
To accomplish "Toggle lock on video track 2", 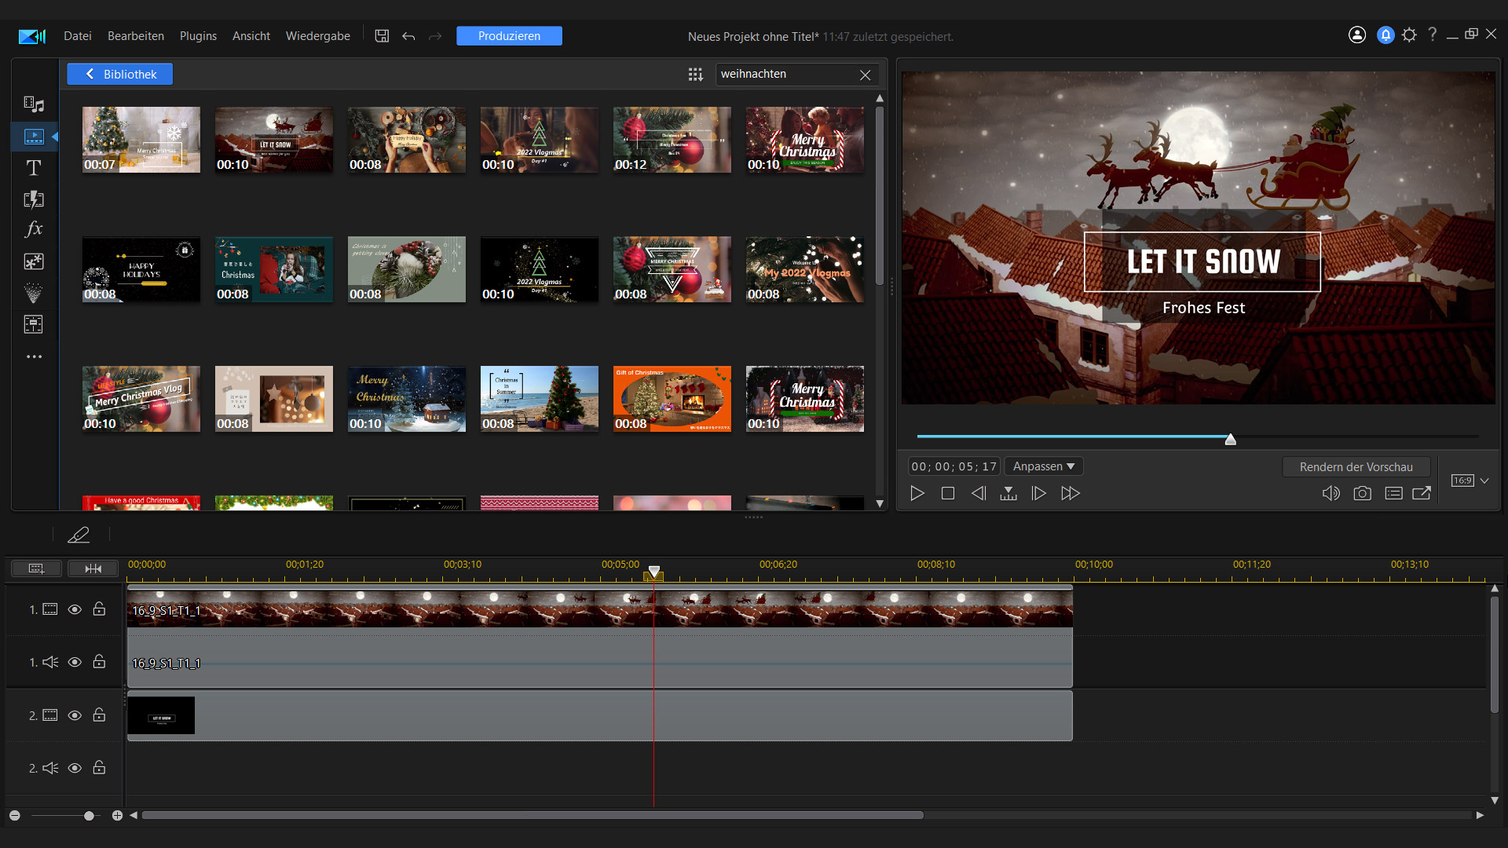I will coord(99,715).
